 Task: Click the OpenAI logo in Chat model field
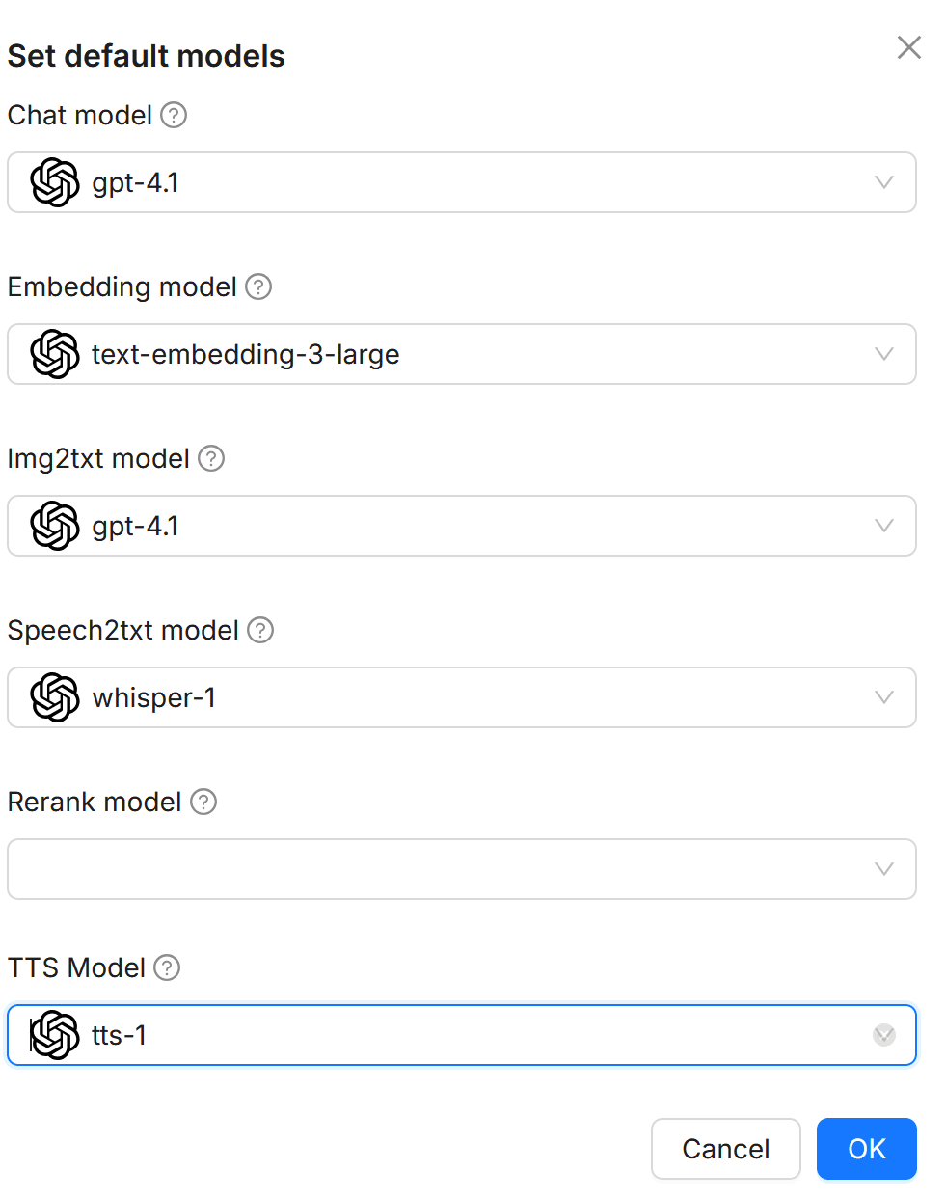click(55, 182)
